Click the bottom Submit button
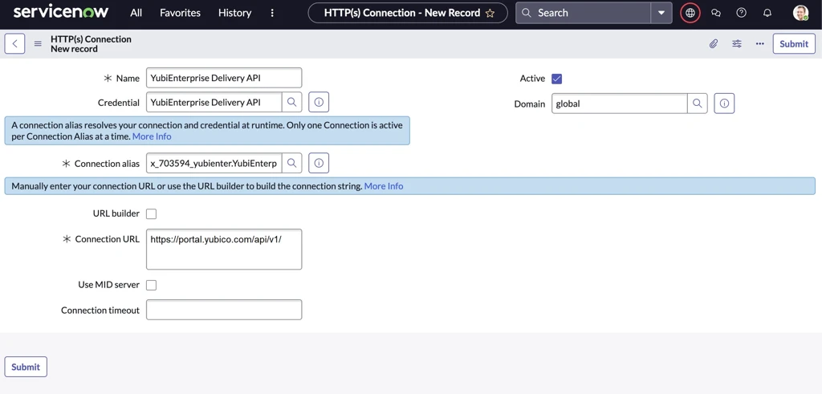822x394 pixels. [26, 367]
